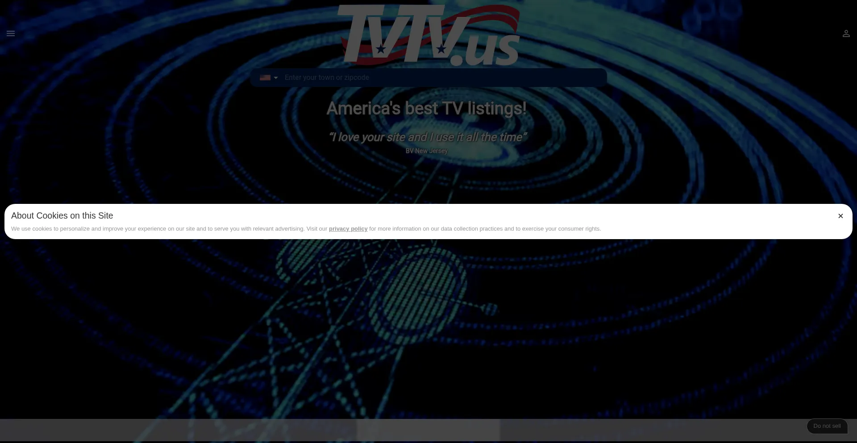Open the user account icon
Screen dimensions: 857x443
846,33
